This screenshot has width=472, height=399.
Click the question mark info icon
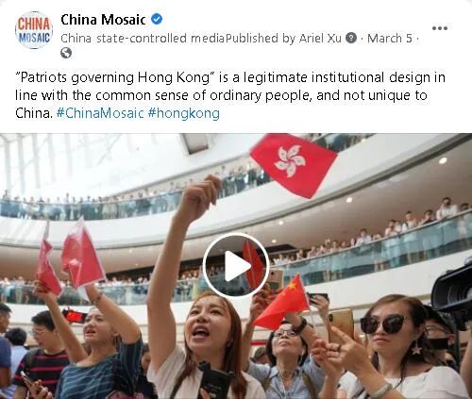(351, 38)
